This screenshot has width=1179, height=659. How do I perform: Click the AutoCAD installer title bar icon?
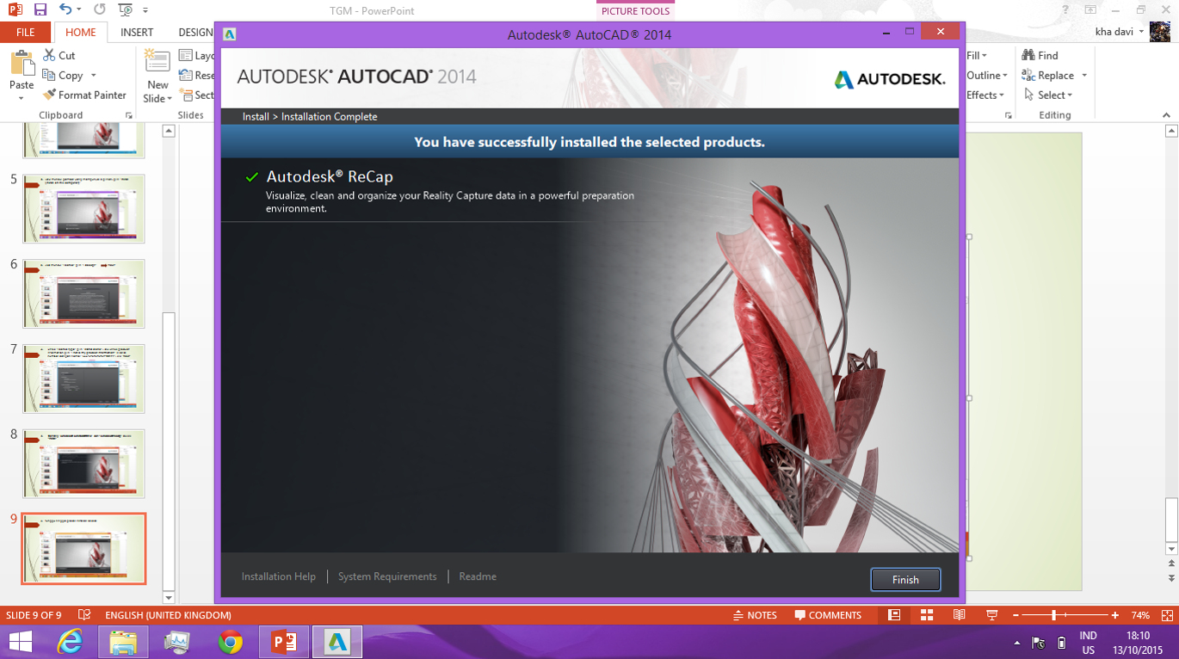pos(229,34)
